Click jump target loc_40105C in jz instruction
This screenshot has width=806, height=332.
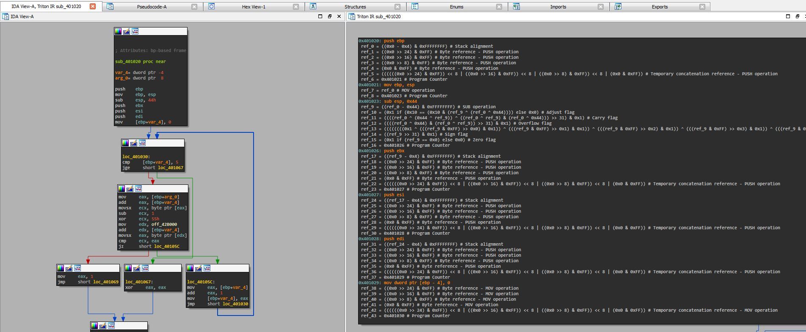[167, 247]
